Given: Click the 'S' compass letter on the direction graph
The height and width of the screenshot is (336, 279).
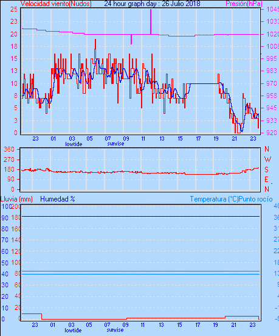Looking at the screenshot, I should 266,170.
